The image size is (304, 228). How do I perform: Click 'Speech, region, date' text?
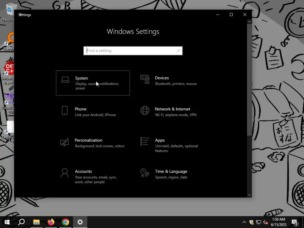pyautogui.click(x=171, y=177)
